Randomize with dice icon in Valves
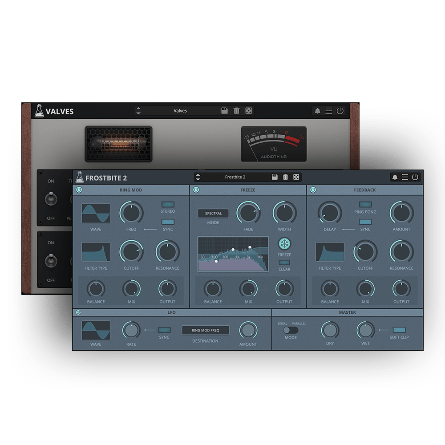 [248, 111]
